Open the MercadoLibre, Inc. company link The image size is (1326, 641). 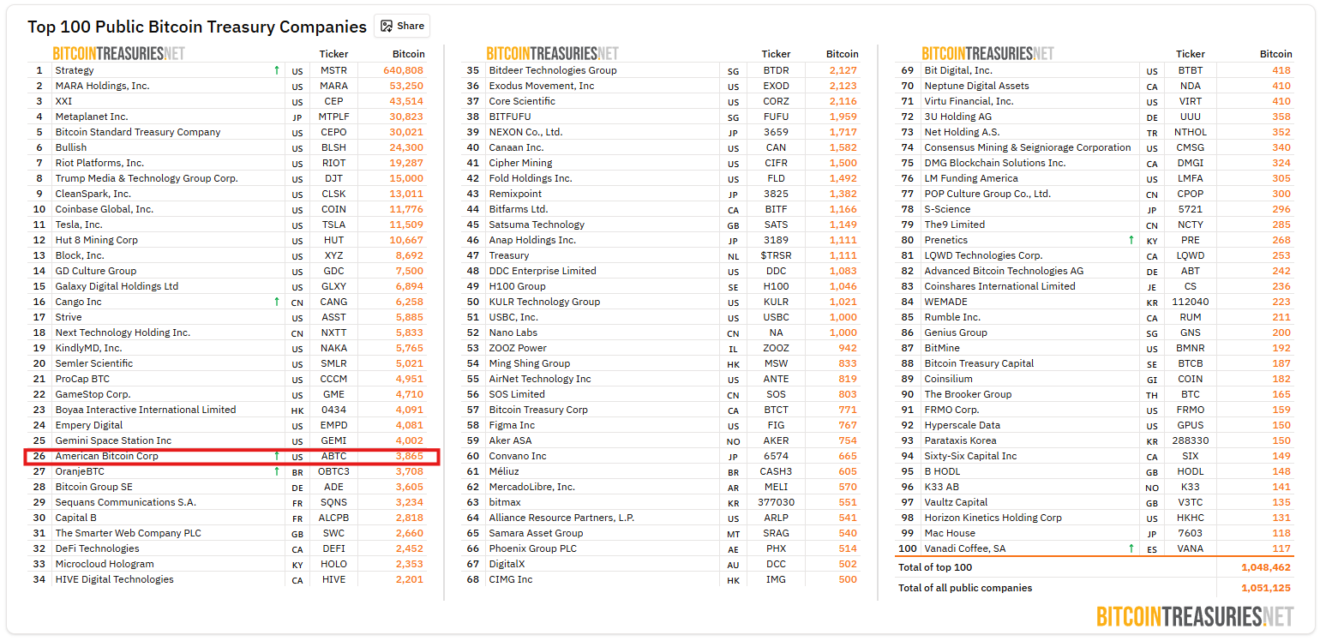coord(531,487)
